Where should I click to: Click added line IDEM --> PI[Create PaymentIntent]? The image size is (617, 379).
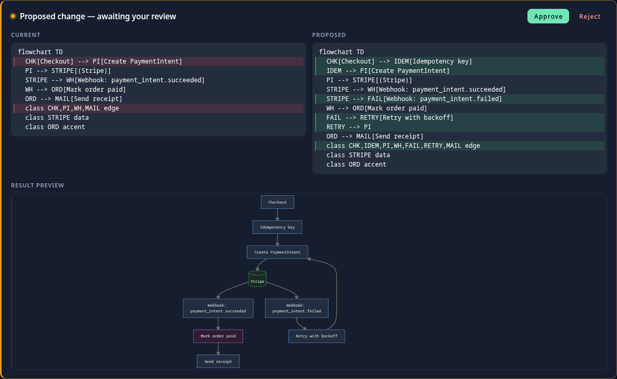460,71
